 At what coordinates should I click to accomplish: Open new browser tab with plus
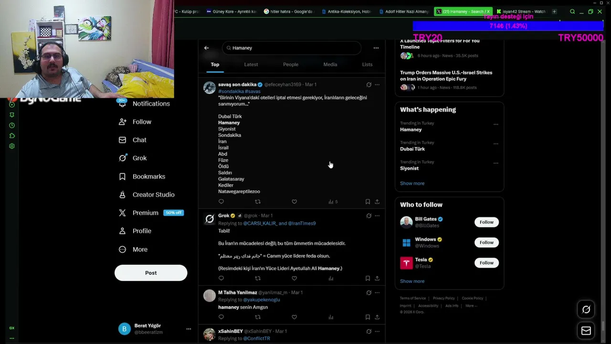pyautogui.click(x=554, y=11)
